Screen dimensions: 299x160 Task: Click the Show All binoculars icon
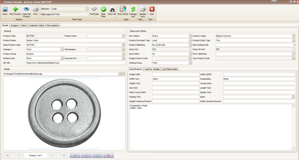[112, 9]
